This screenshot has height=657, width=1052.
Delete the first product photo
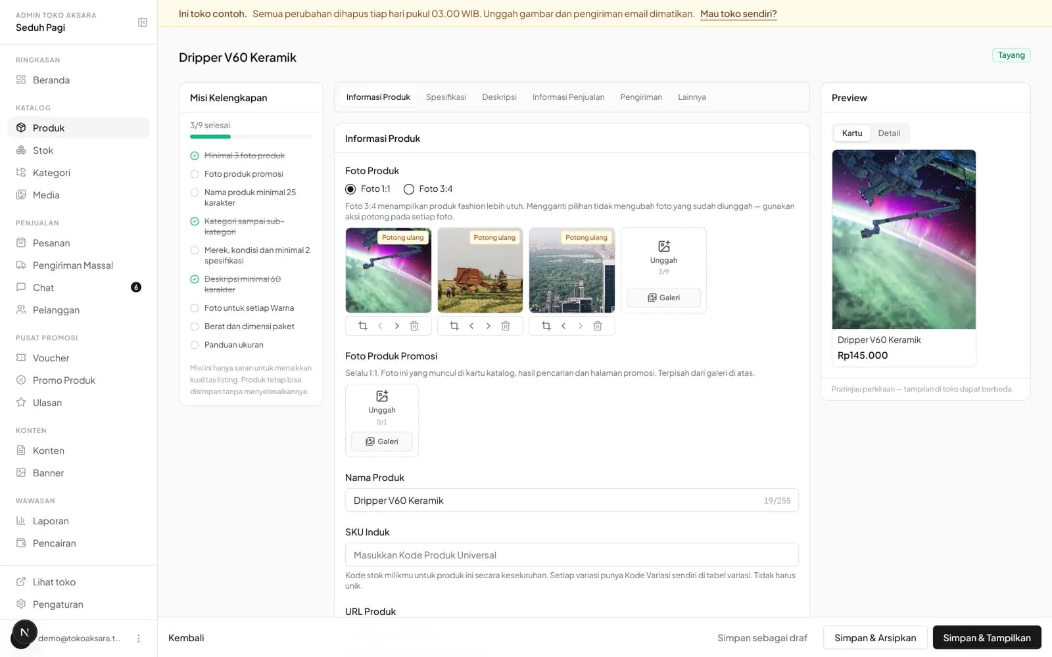(414, 326)
